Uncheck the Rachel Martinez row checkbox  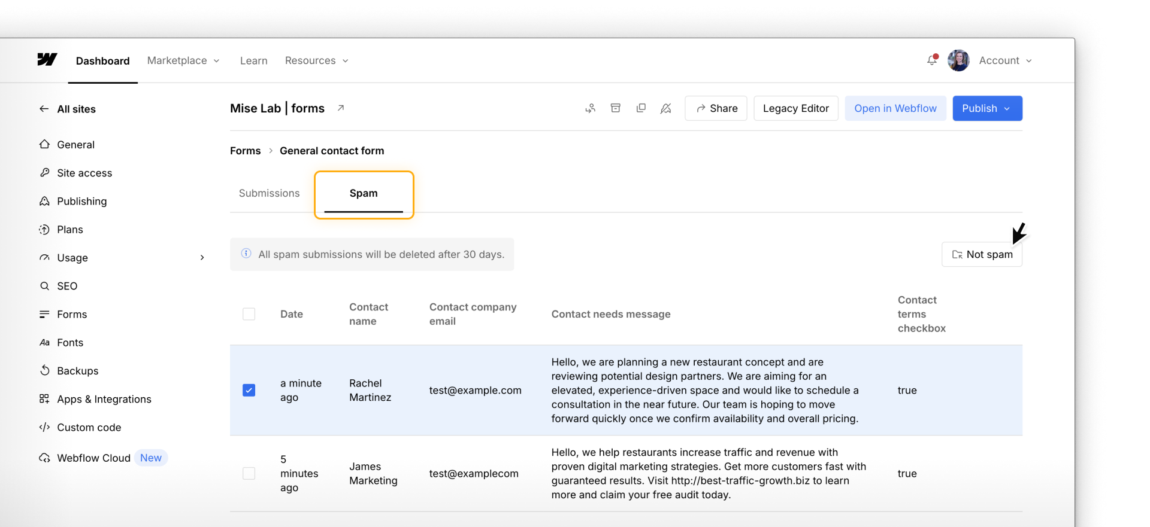pos(249,390)
